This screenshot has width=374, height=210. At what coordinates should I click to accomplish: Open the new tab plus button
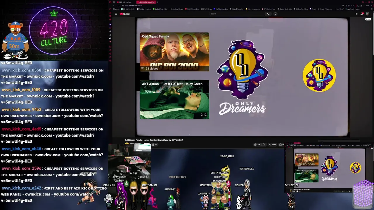click(157, 2)
